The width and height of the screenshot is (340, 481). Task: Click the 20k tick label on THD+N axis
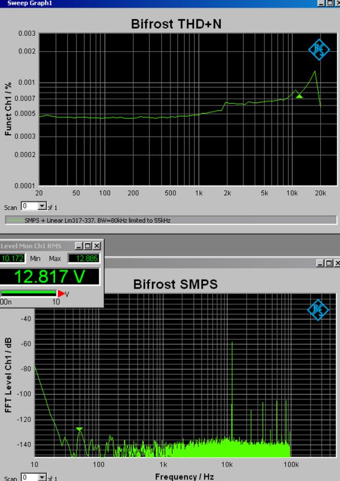click(320, 193)
